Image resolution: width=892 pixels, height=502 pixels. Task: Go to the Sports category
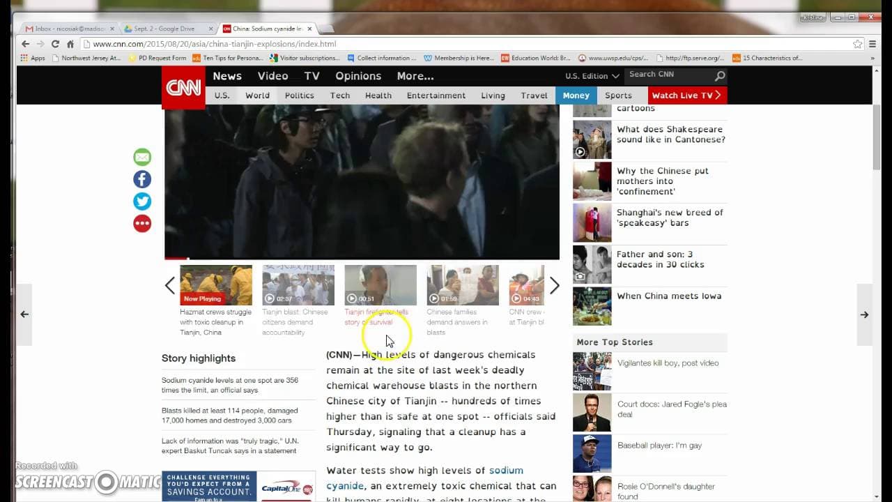618,96
